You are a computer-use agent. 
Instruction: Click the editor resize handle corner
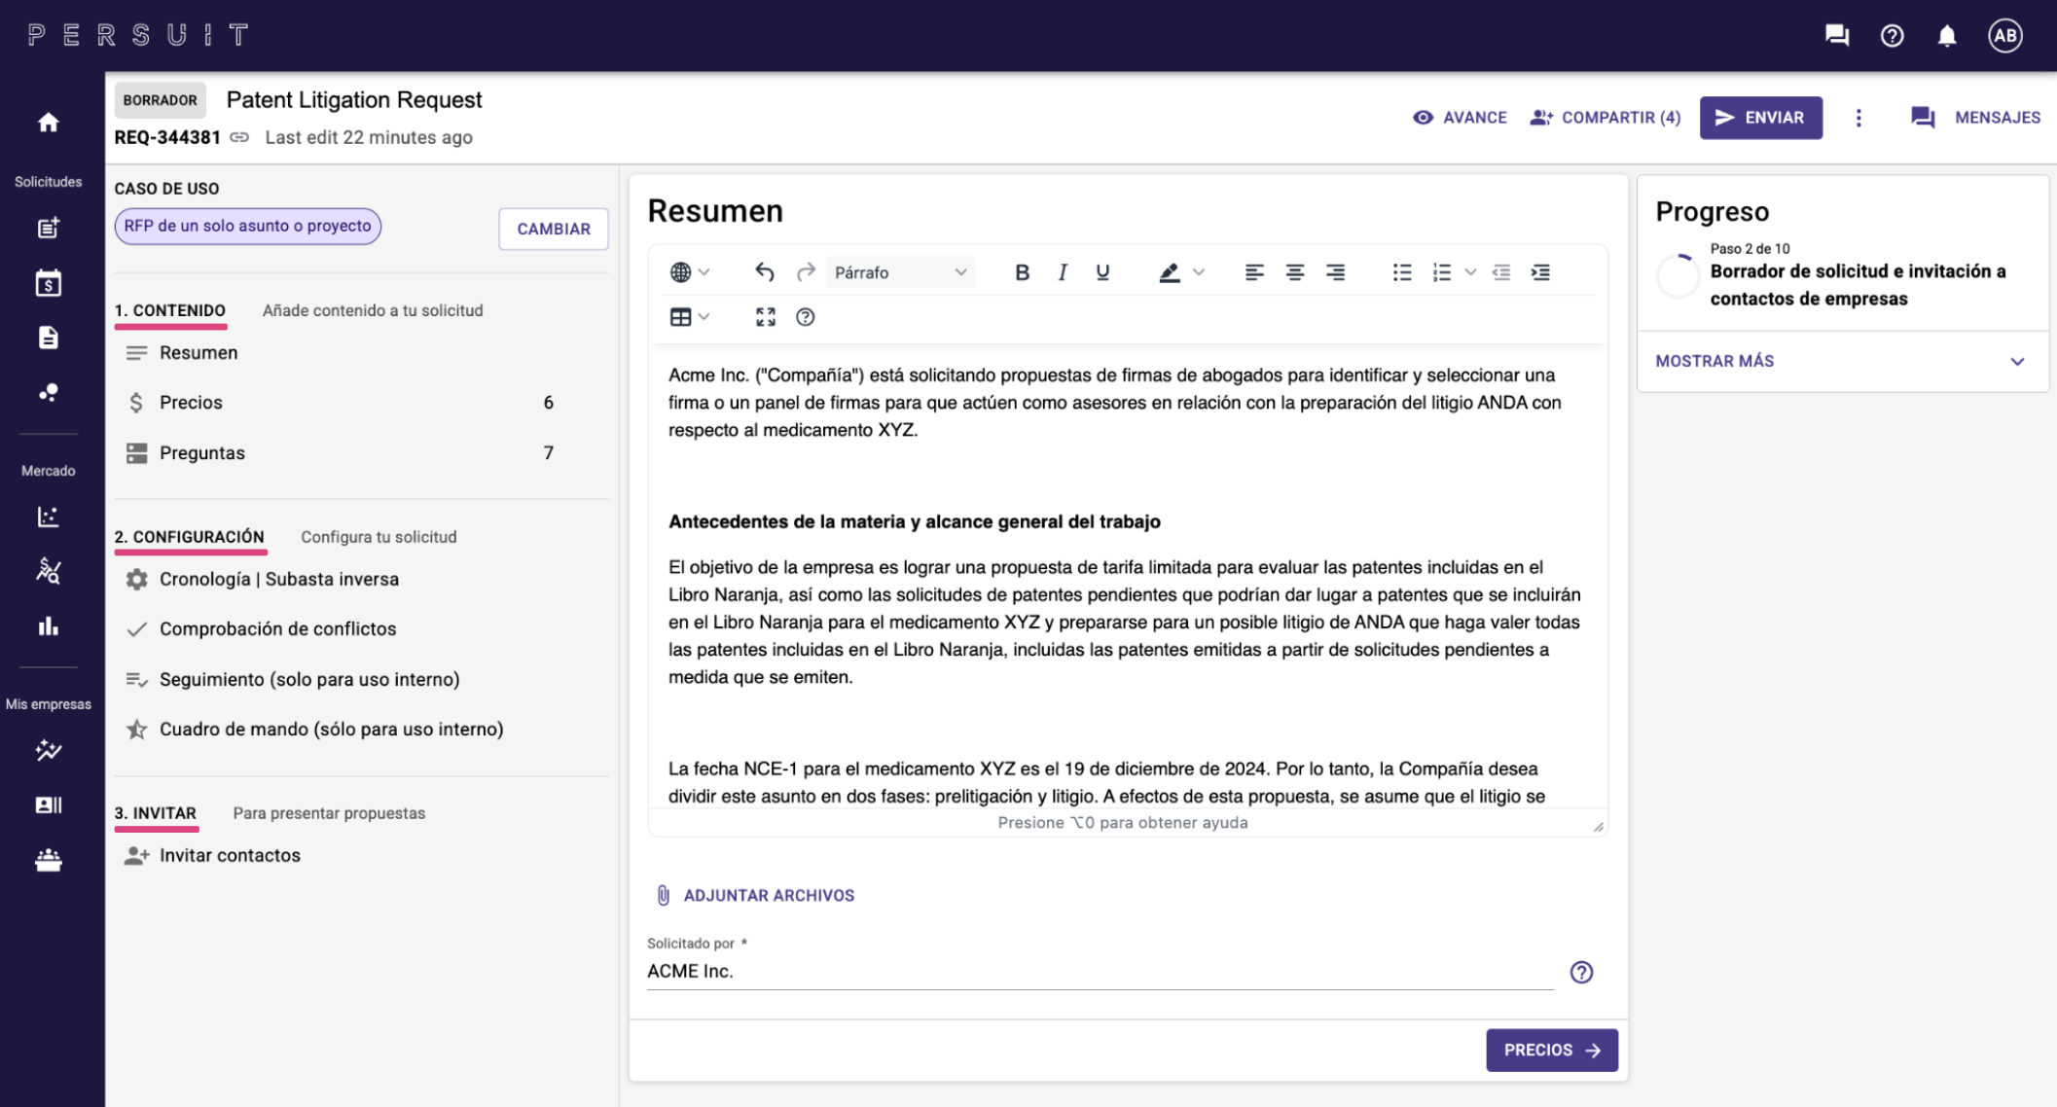click(1598, 827)
